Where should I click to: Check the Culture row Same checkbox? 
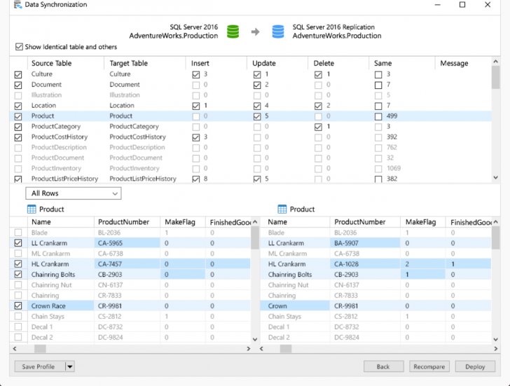pyautogui.click(x=378, y=74)
